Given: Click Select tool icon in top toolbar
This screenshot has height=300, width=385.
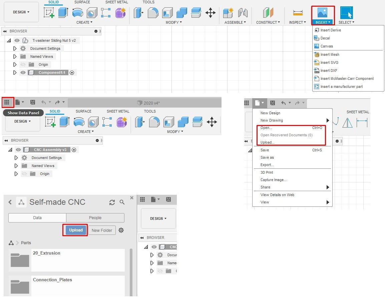Looking at the screenshot, I should (346, 13).
